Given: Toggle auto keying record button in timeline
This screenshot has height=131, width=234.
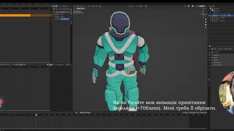Looking at the screenshot, I should point(76,112).
